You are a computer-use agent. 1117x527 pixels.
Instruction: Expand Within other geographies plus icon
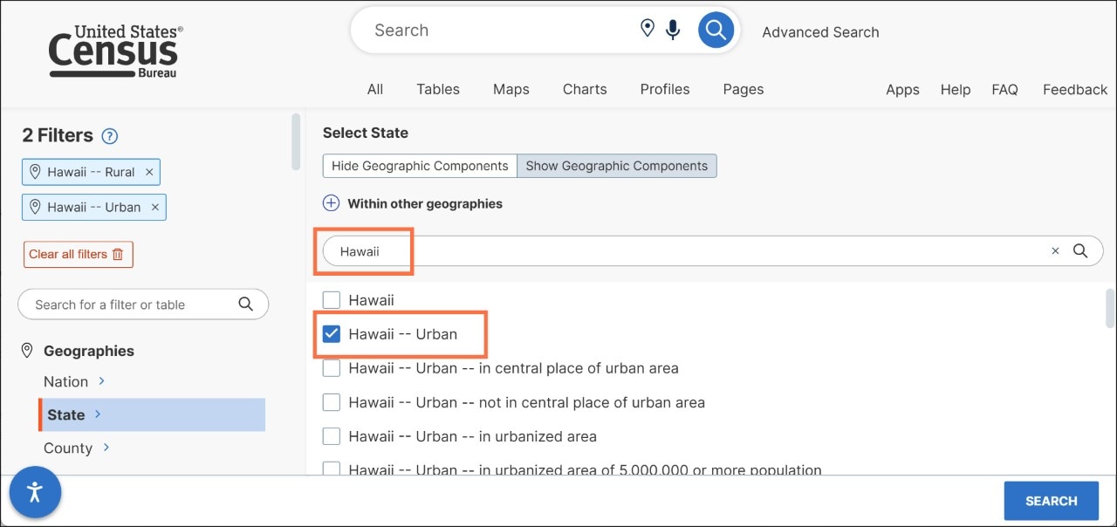pos(331,203)
